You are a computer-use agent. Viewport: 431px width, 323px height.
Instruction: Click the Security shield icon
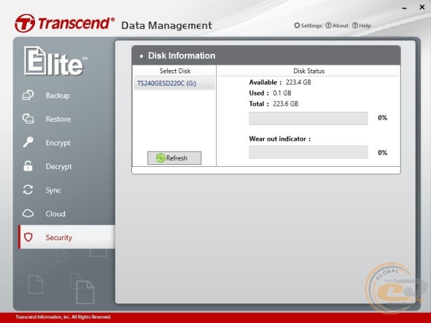[28, 237]
